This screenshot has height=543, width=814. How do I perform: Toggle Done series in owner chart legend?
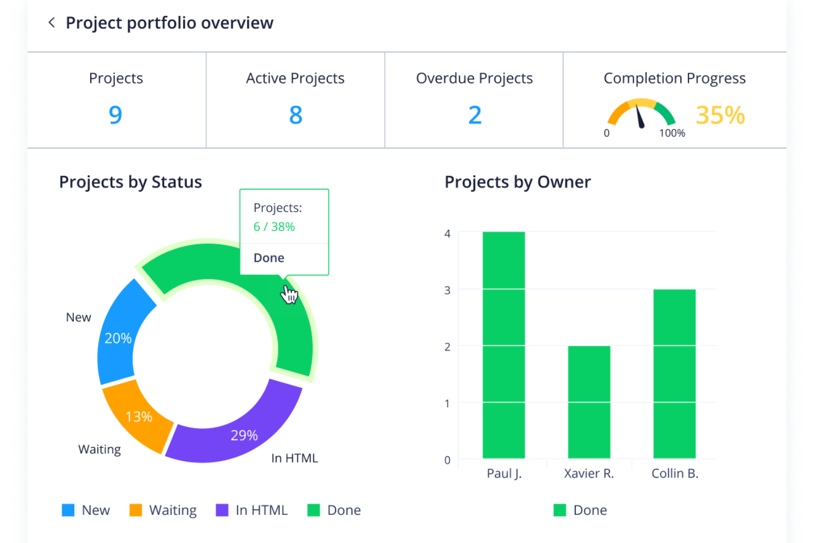(x=590, y=510)
